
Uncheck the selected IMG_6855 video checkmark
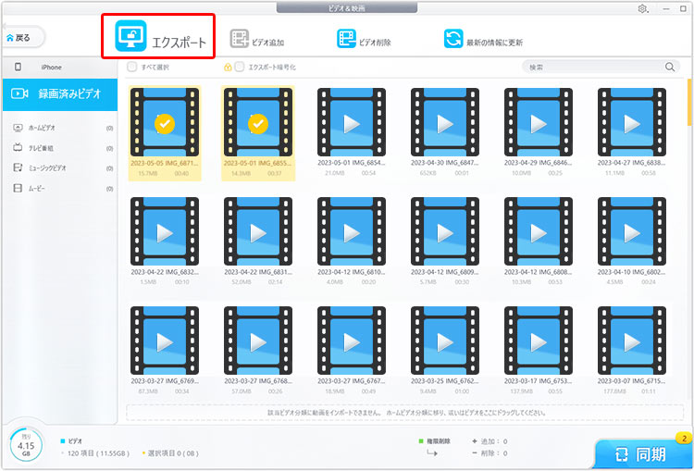click(x=258, y=124)
